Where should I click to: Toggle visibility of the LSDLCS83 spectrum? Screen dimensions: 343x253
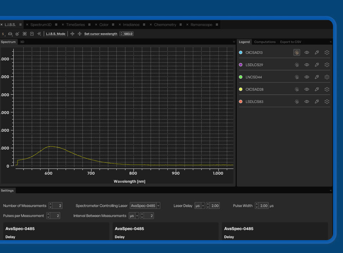tap(307, 102)
